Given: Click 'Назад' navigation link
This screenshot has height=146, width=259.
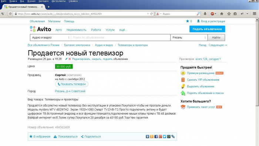Looking at the screenshot, I should [202, 45].
